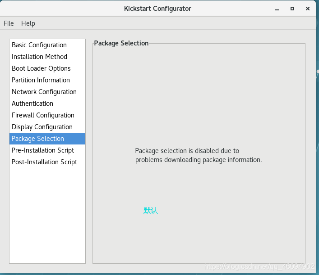The height and width of the screenshot is (275, 319).
Task: Open Firewall Configuration section
Action: (47, 115)
